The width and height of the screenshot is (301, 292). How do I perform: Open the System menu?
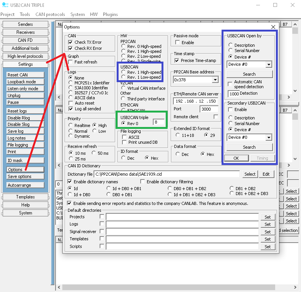point(78,14)
